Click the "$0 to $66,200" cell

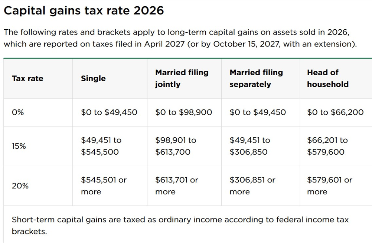click(335, 112)
